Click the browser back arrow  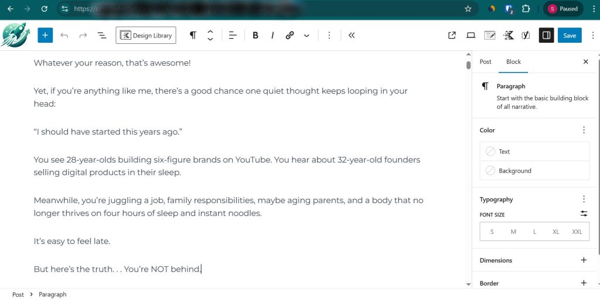(10, 9)
